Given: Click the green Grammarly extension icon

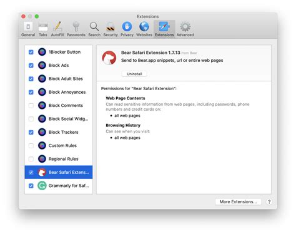Looking at the screenshot, I should (42, 186).
